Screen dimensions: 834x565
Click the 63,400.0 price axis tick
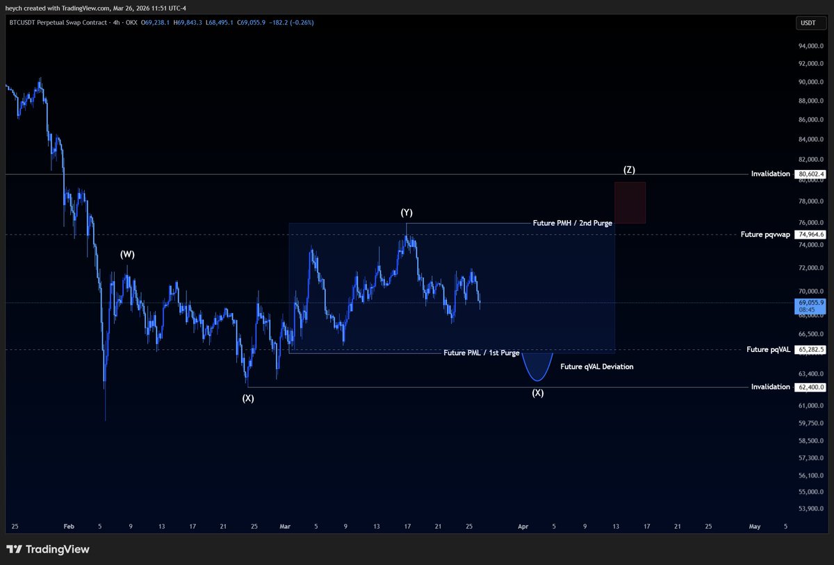coord(811,373)
